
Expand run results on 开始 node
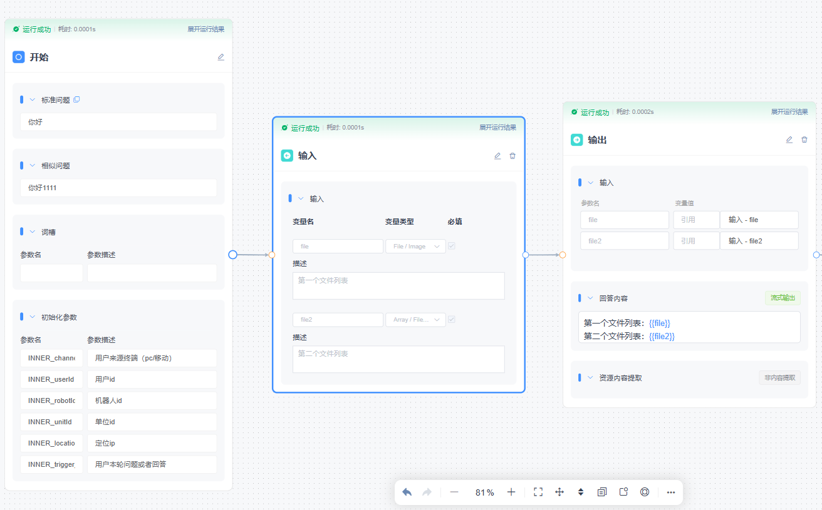[x=205, y=29]
